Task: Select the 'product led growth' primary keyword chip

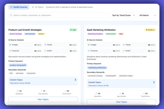Action: pos(18,65)
